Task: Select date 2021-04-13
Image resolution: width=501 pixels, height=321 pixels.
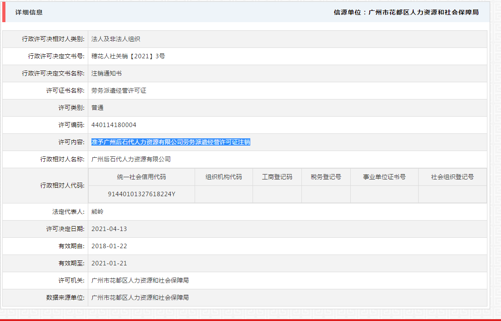Action: 109,229
